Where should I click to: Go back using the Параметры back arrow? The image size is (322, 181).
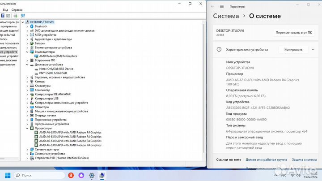click(x=212, y=6)
